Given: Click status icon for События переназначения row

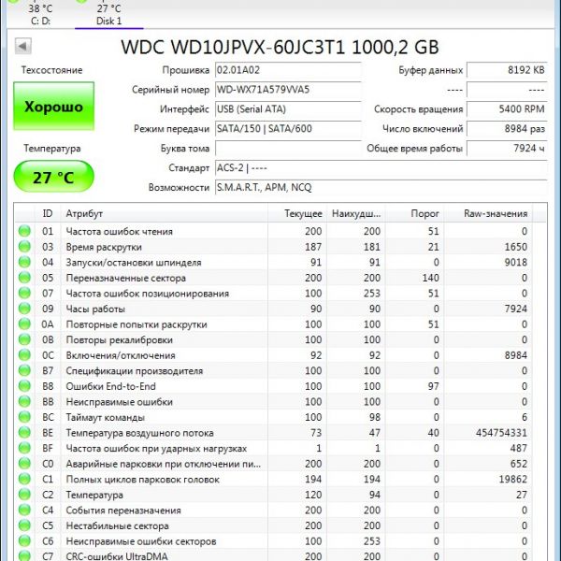Looking at the screenshot, I should point(24,511).
